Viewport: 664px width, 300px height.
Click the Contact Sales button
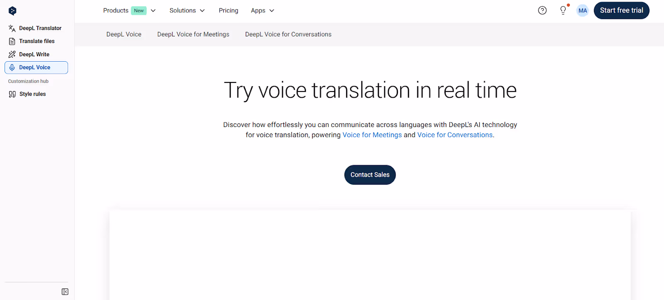tap(370, 175)
